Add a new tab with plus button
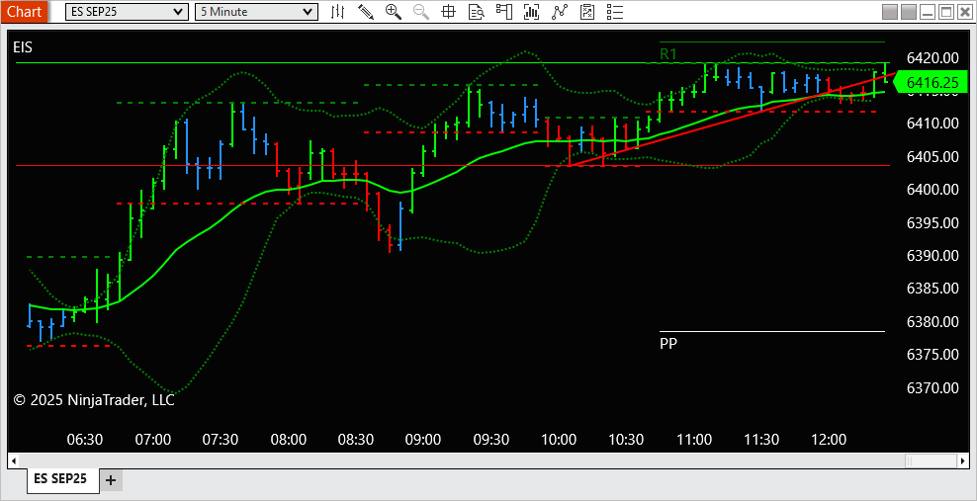Viewport: 977px width, 501px height. pos(111,480)
